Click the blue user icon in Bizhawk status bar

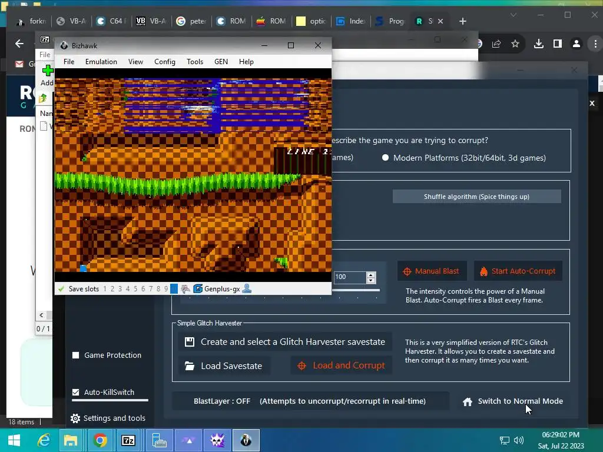tap(247, 288)
